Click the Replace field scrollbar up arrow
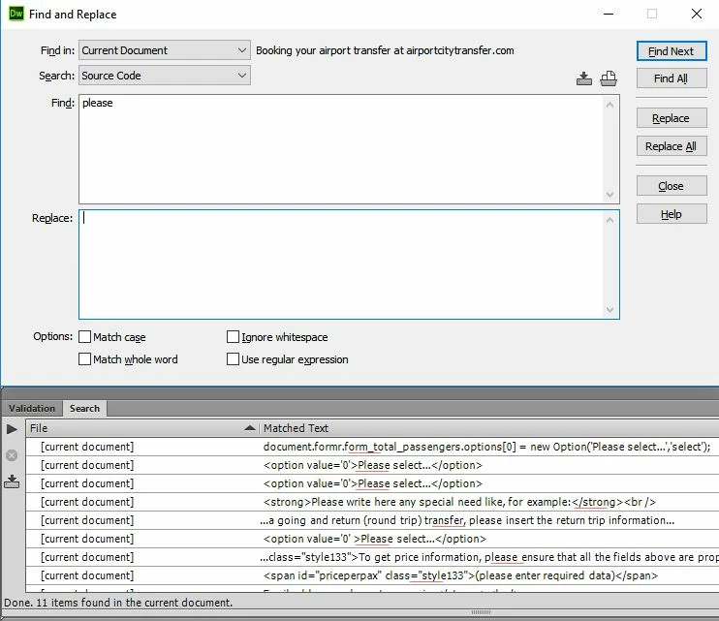Screen dimensions: 719x621 (610, 221)
